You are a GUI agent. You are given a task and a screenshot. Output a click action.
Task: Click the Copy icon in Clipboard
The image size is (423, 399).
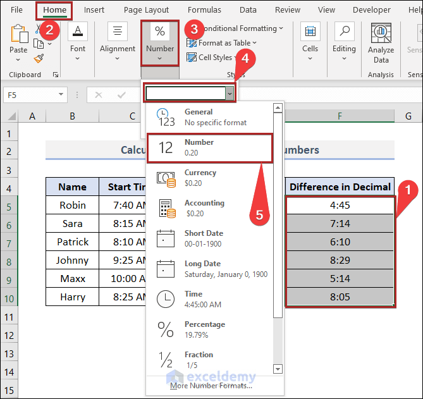click(x=39, y=44)
